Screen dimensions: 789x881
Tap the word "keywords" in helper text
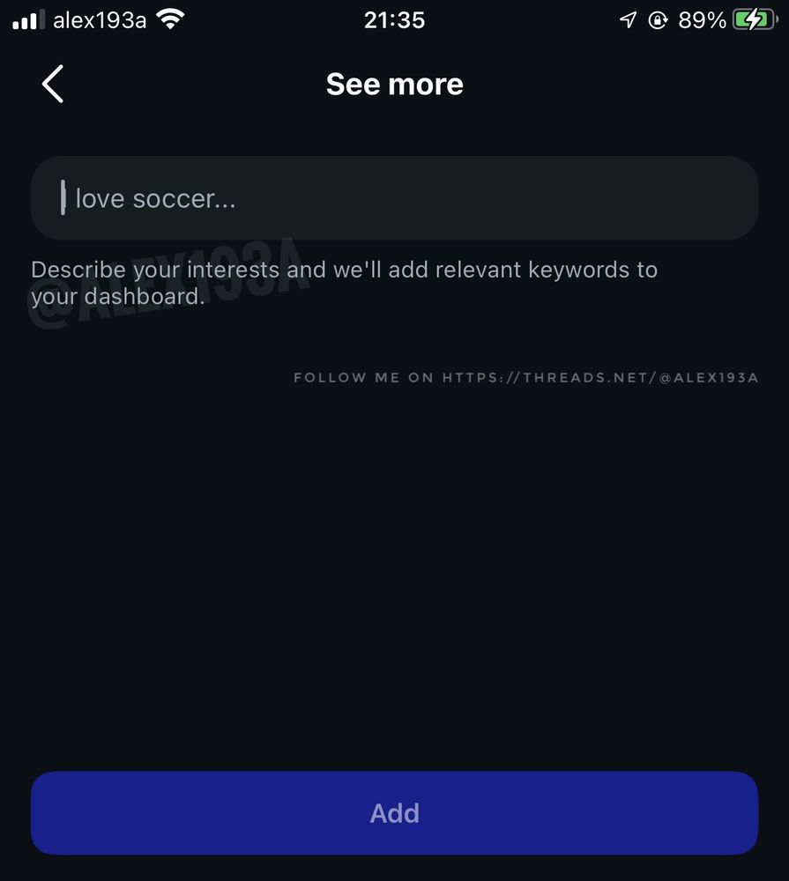pyautogui.click(x=578, y=270)
